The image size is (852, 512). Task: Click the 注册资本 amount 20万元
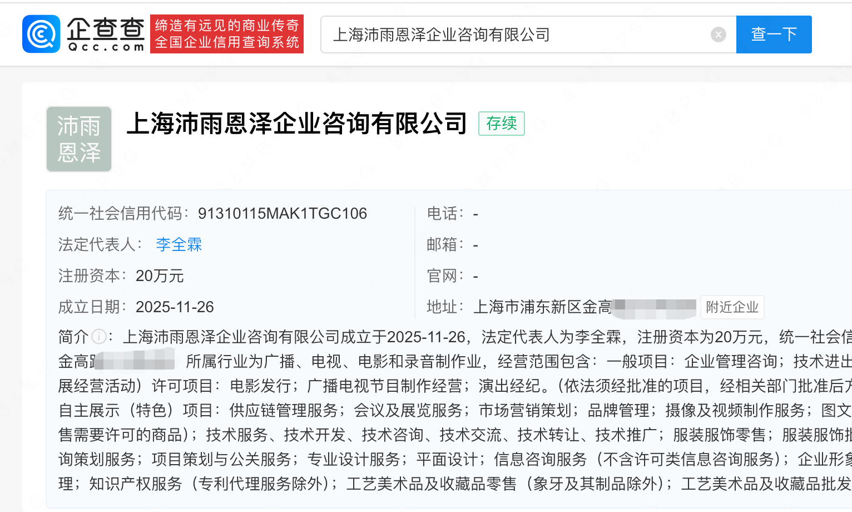click(x=159, y=275)
